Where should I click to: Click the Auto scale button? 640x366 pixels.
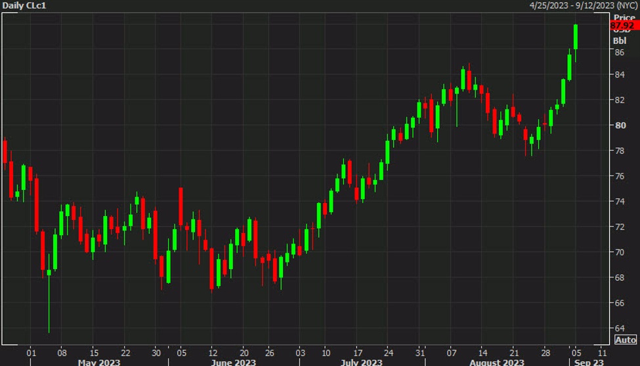(x=625, y=340)
